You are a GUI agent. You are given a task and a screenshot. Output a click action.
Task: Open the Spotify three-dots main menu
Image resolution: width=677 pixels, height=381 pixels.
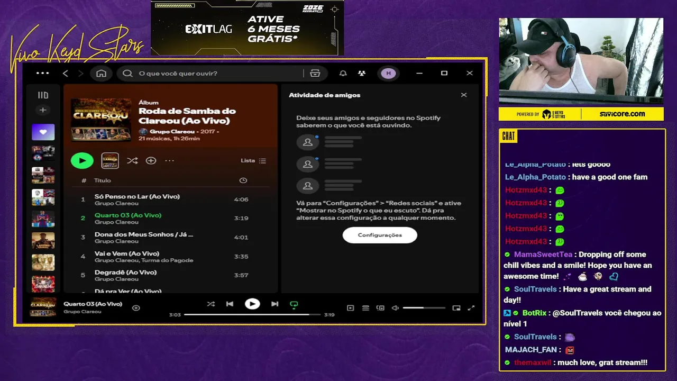(42, 73)
